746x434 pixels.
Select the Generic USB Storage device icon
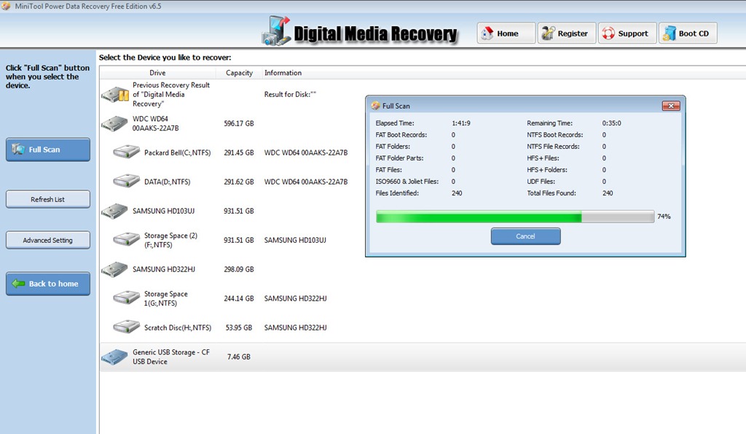tap(114, 357)
